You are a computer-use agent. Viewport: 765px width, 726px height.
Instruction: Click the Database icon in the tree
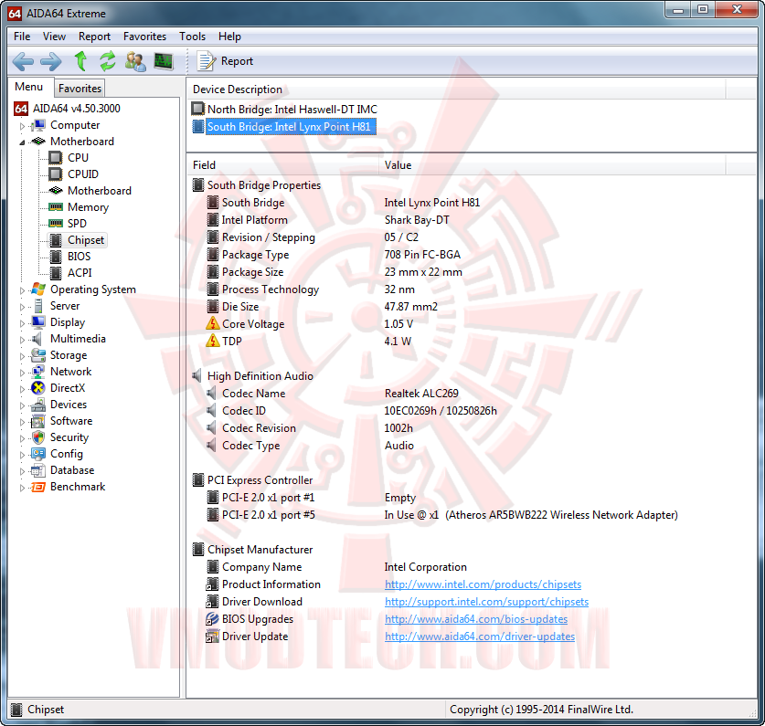coord(38,470)
